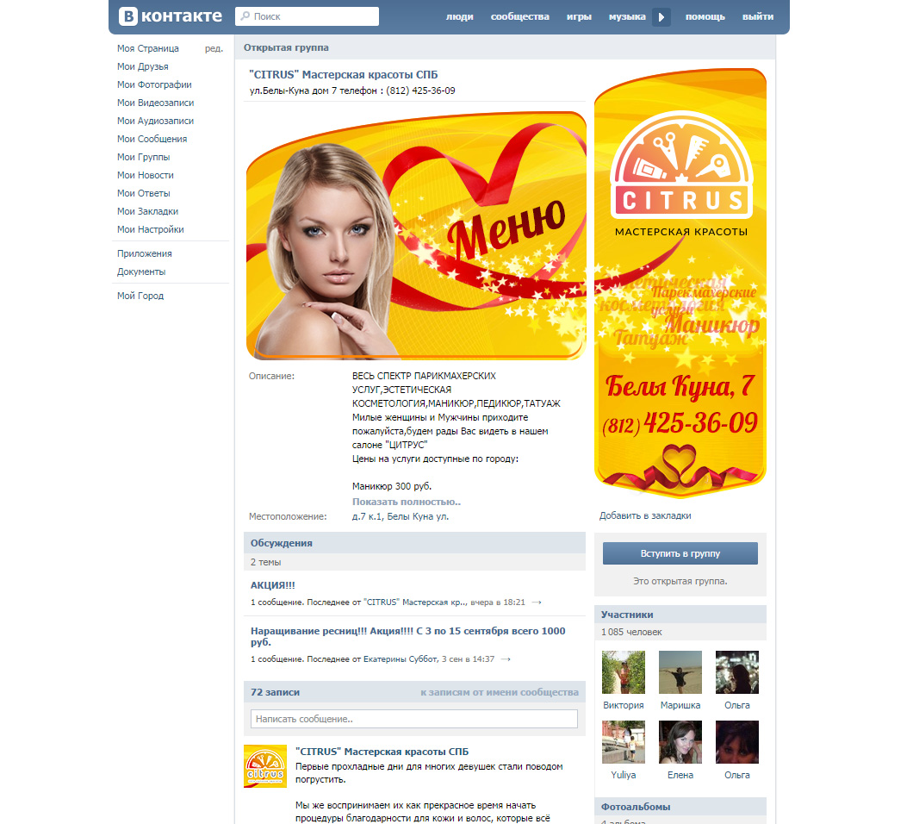The width and height of the screenshot is (913, 824).
Task: Open Мои Сообщения in sidebar
Action: (152, 139)
